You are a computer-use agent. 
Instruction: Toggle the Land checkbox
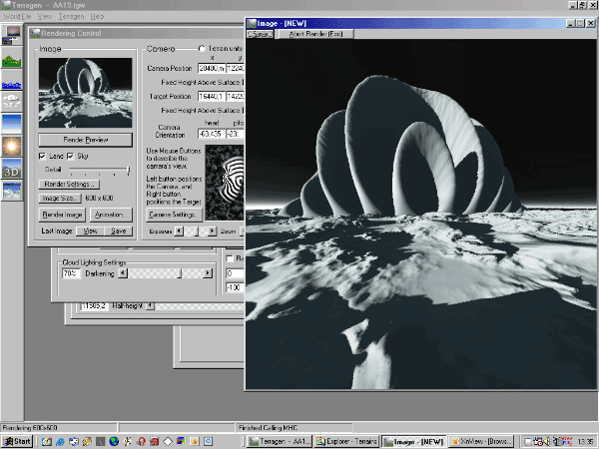click(42, 157)
